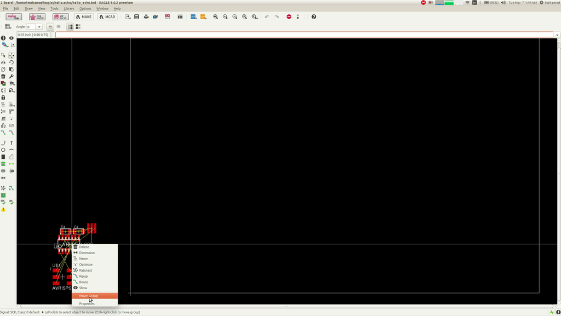Click the horizontal scrollbar below canvas

[287, 306]
